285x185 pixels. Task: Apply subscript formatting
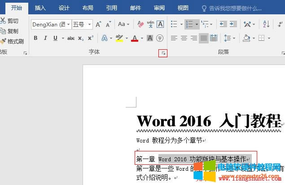click(x=81, y=39)
